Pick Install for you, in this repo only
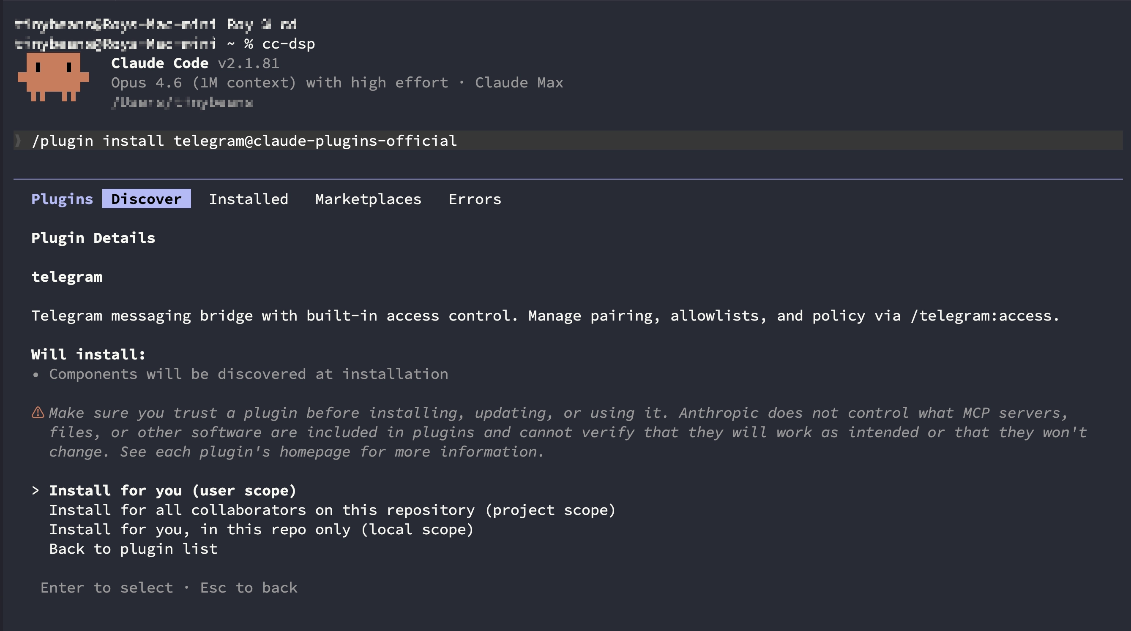1131x631 pixels. tap(261, 530)
